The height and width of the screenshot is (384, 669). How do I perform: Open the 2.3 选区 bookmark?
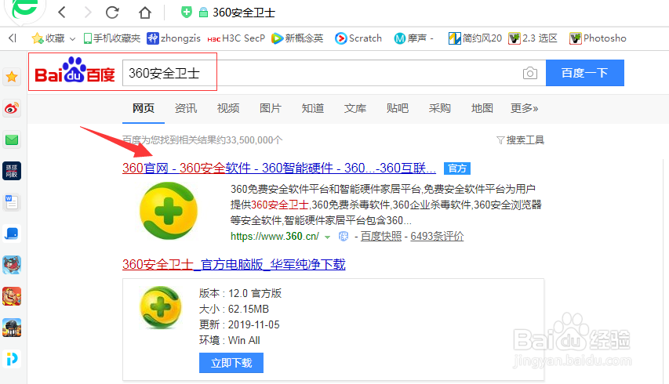coord(533,38)
